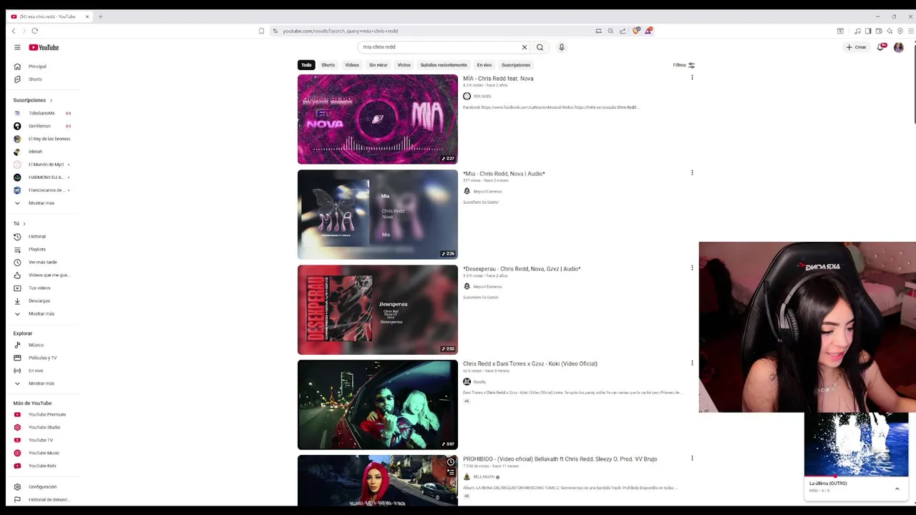Open options for Desexperau video
This screenshot has width=916, height=515.
point(692,268)
